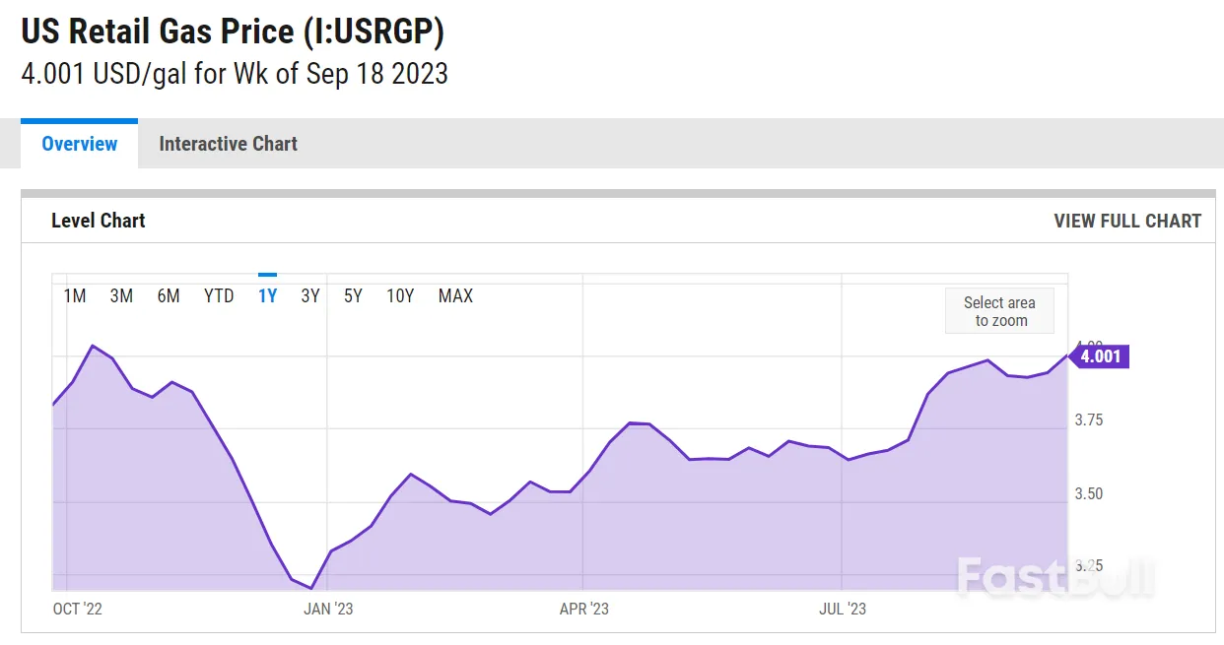Click the Level Chart heading

pyautogui.click(x=98, y=221)
